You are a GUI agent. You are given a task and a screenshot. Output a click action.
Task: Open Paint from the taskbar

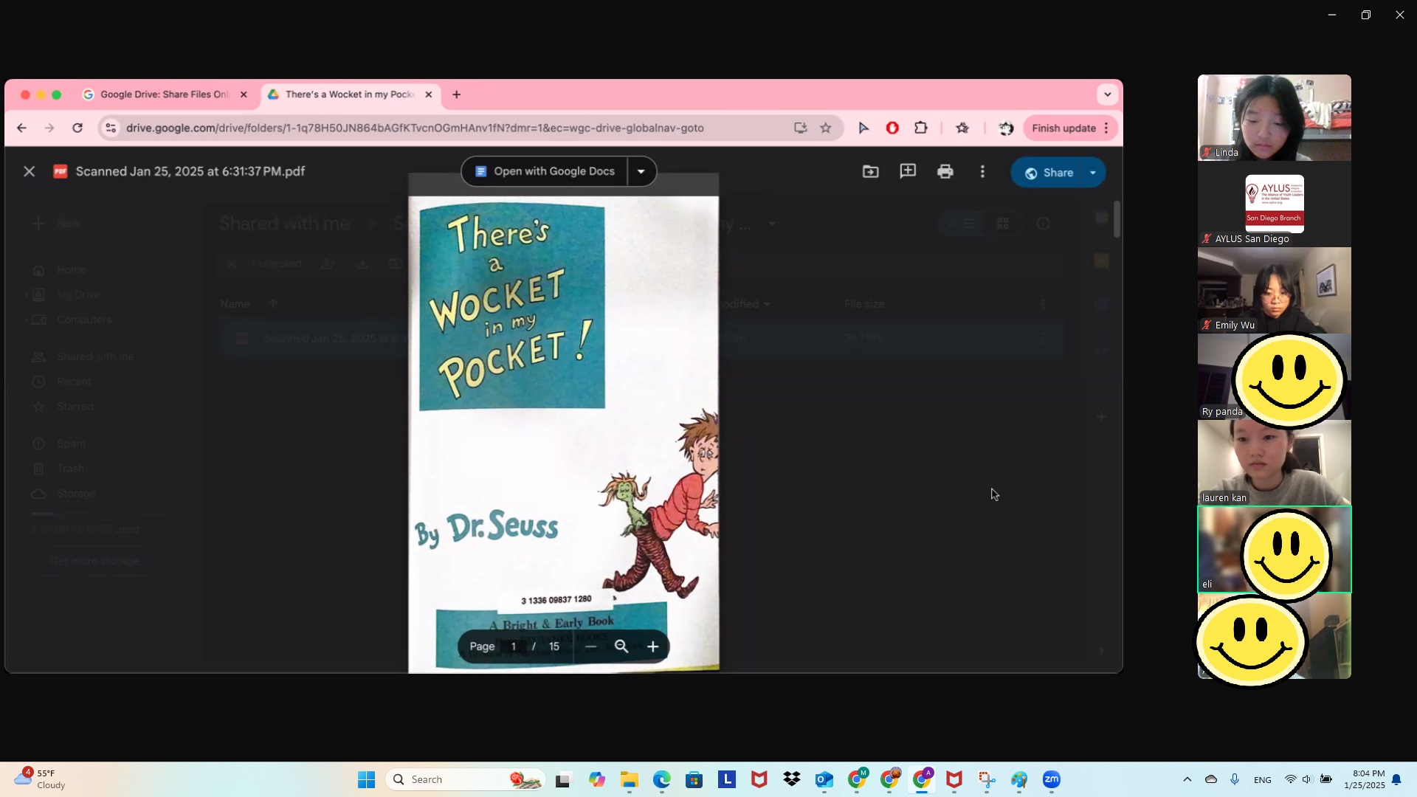pyautogui.click(x=1019, y=779)
